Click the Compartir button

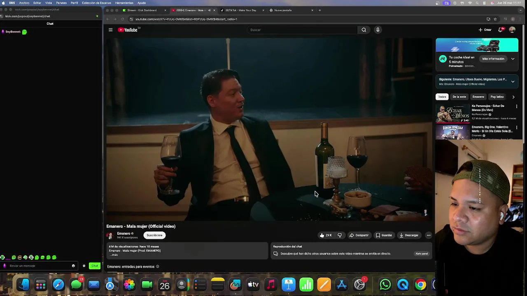click(359, 235)
